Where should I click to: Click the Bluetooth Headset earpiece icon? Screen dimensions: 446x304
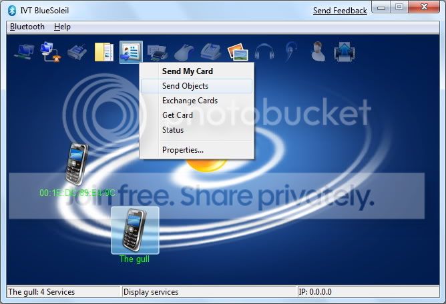(290, 52)
